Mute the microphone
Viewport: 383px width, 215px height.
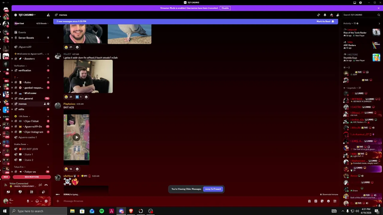pos(28,201)
